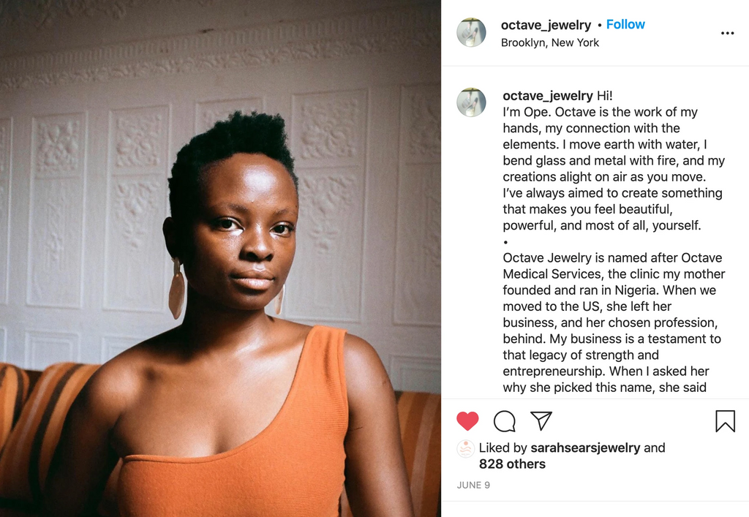Save the post with the bookmark icon
Viewport: 749px width, 517px height.
[x=725, y=421]
